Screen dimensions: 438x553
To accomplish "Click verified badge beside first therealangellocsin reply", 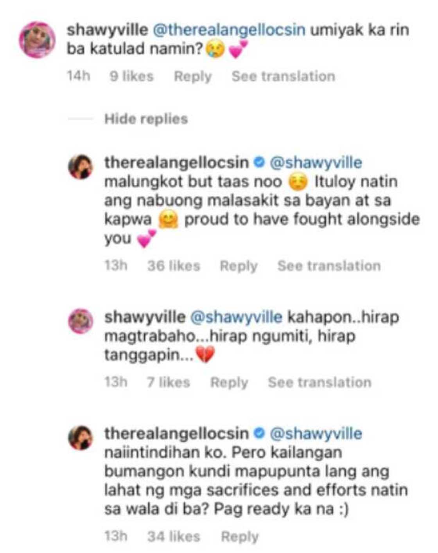I will 259,162.
